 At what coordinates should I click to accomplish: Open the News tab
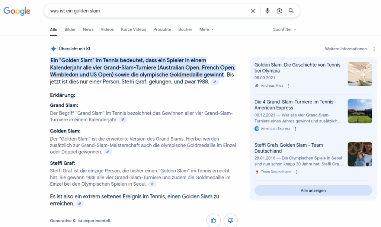tap(88, 29)
